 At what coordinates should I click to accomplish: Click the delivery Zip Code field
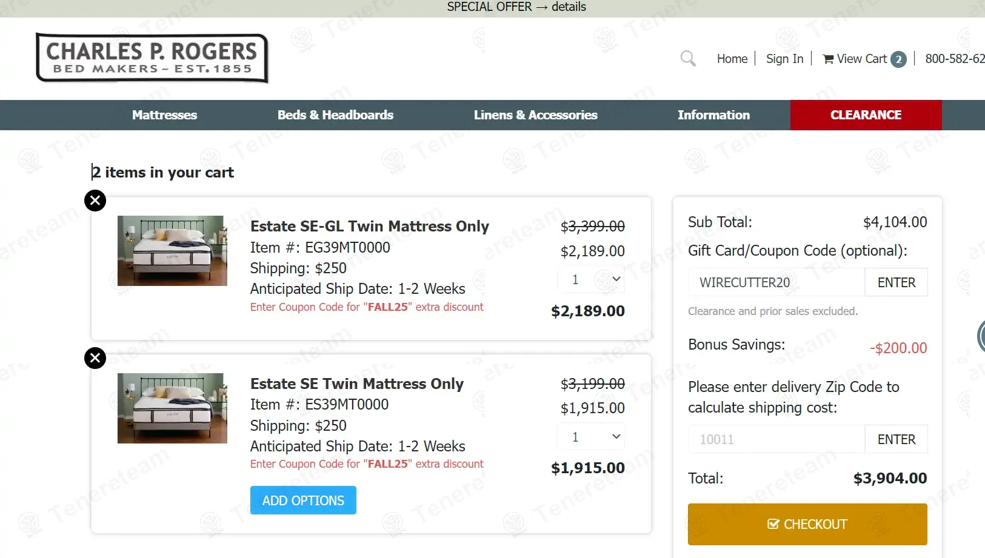776,439
